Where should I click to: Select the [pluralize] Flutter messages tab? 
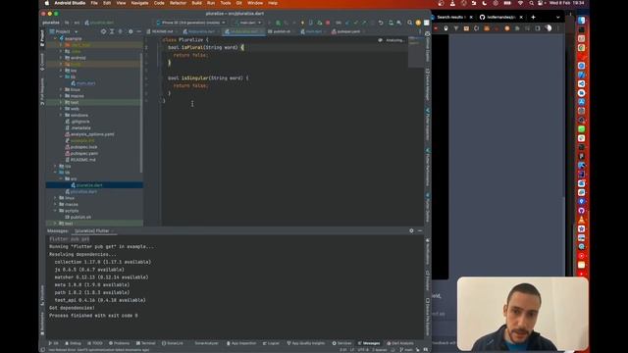[x=94, y=231]
